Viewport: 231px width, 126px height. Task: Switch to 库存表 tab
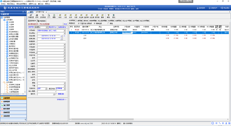pyautogui.click(x=86, y=21)
